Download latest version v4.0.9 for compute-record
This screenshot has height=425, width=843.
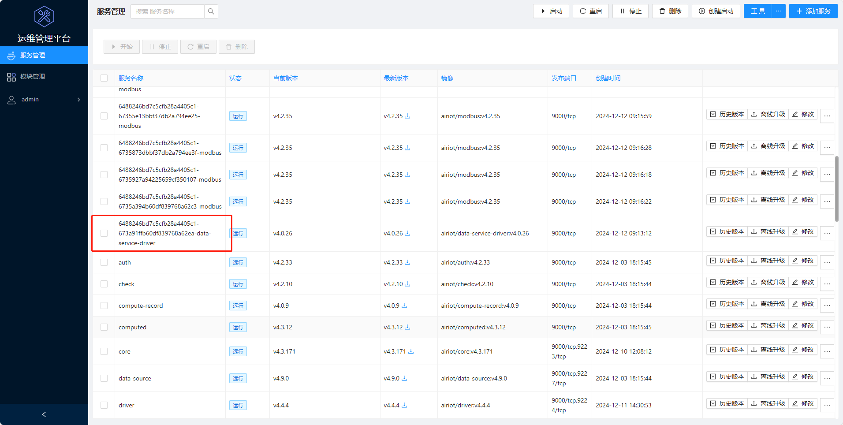[404, 306]
